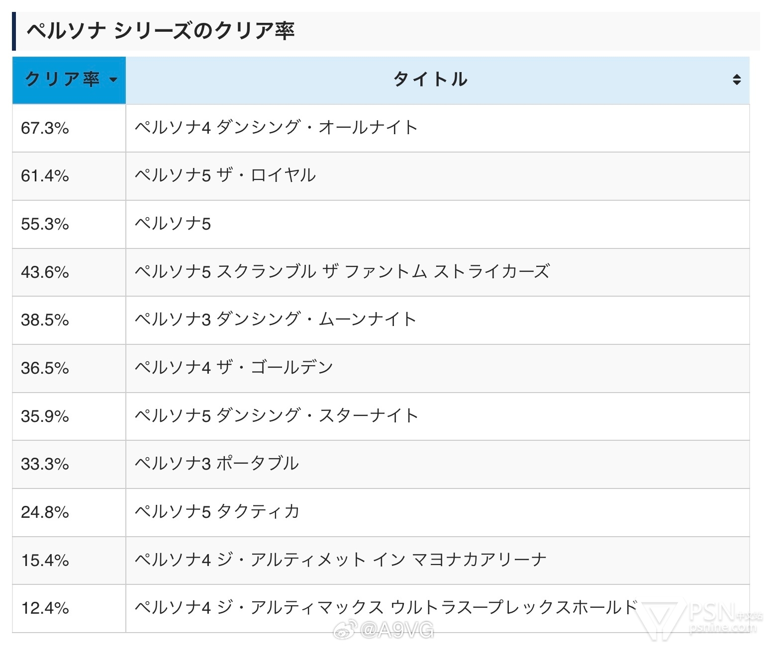
Task: Select row ペルソナ4 ダンシング・オールナイト
Action: (x=381, y=128)
